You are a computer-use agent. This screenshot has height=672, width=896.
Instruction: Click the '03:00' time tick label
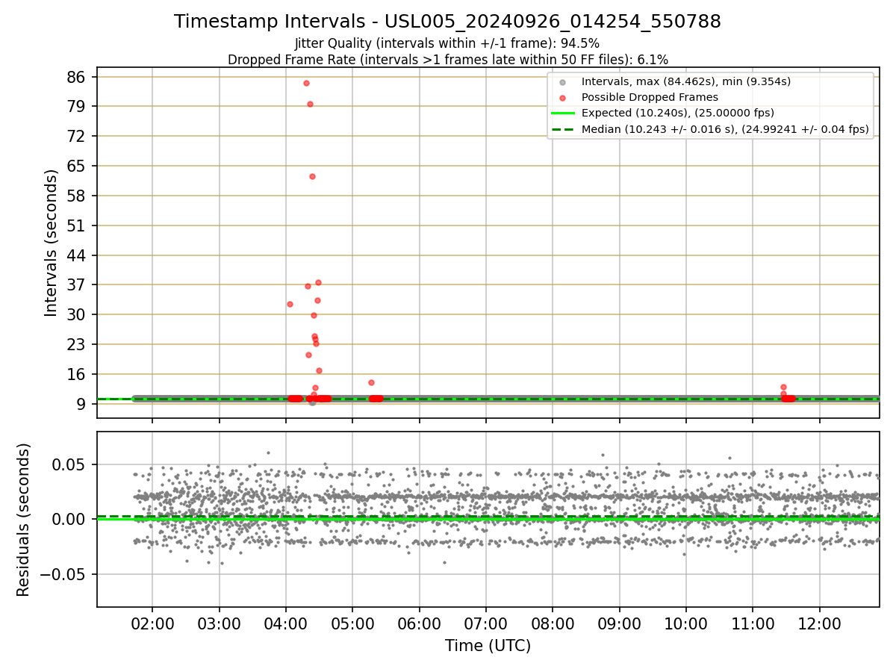[220, 623]
